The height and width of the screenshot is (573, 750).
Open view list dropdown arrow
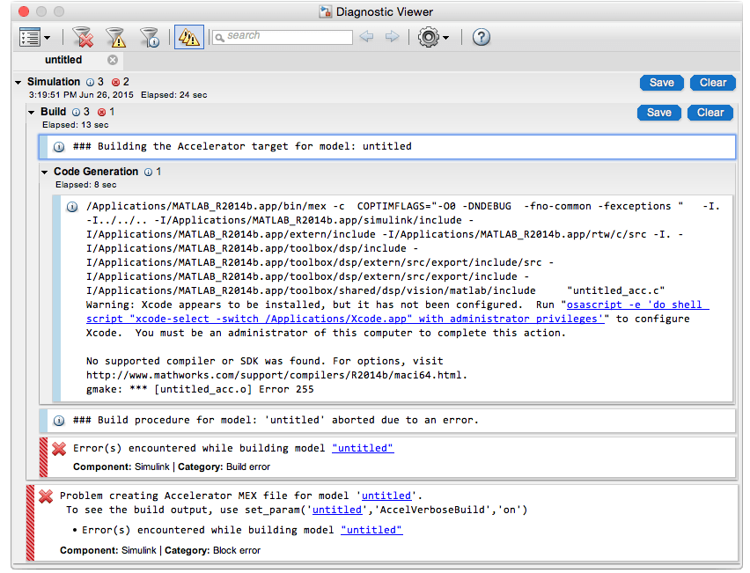(47, 37)
